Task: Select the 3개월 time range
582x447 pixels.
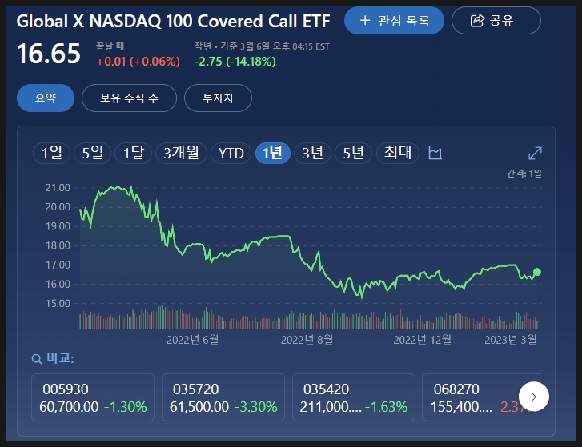Action: click(x=181, y=153)
